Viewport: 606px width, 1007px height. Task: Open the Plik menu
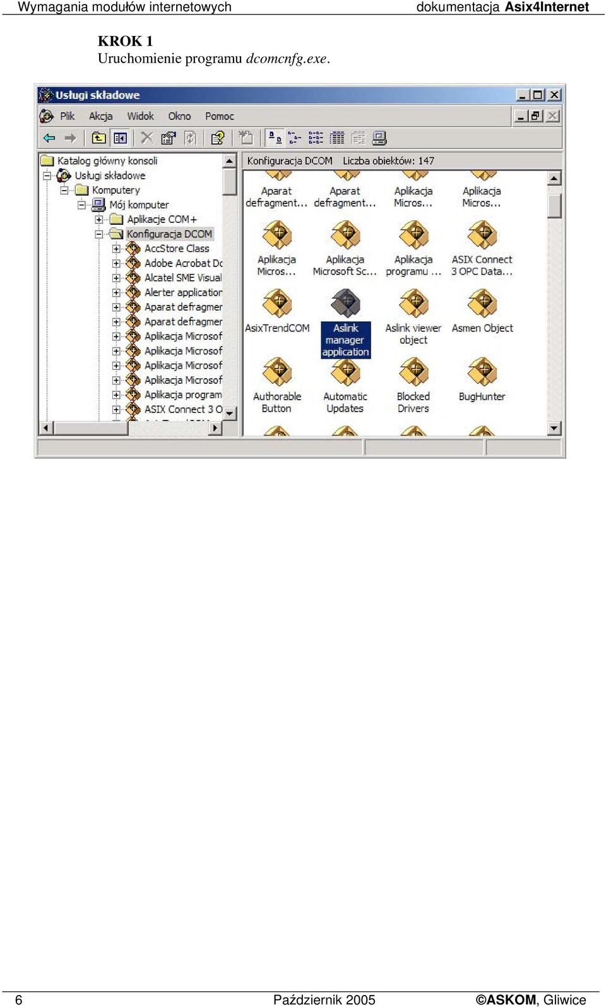68,116
